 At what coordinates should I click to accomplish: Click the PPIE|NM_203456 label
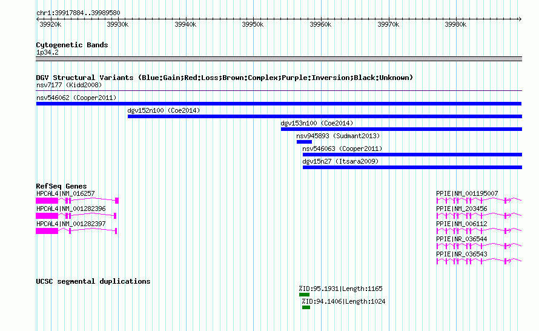tap(461, 209)
